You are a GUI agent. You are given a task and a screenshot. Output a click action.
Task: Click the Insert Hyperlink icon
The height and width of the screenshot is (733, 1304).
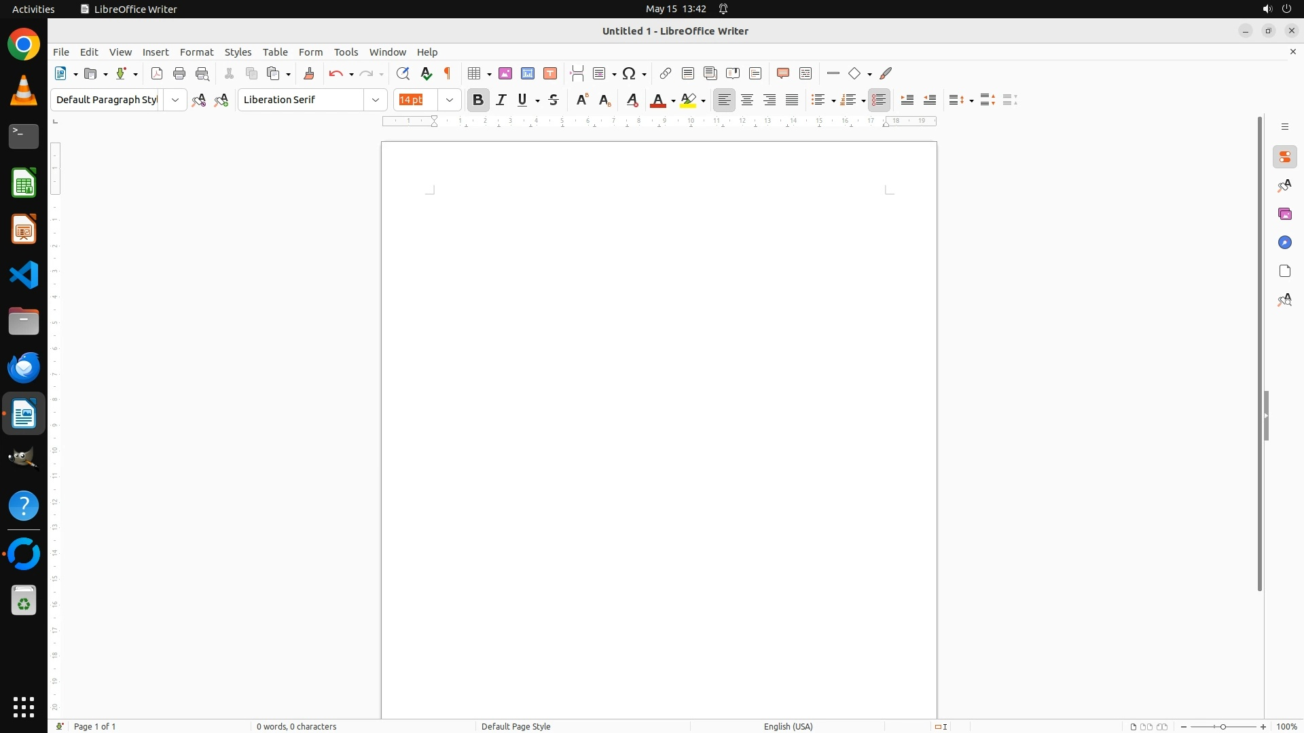(666, 73)
